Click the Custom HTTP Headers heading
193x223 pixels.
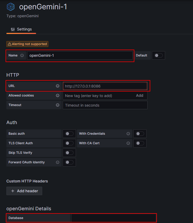coord(27,181)
